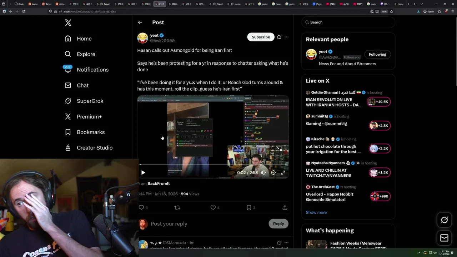Screen dimensions: 457x257
Task: Click the repost icon on the post
Action: coord(177,207)
